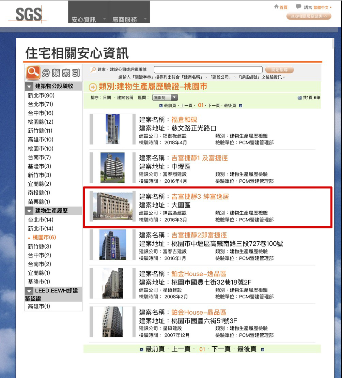Viewport: 342px width, 378px height.
Task: Click the 福倉和硯 building thumbnail
Action: click(112, 129)
